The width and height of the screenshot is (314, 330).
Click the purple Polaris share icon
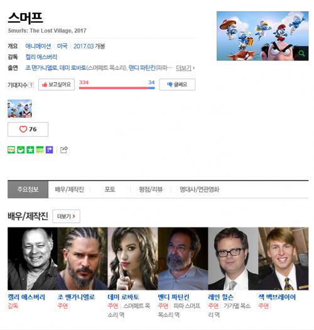50,150
